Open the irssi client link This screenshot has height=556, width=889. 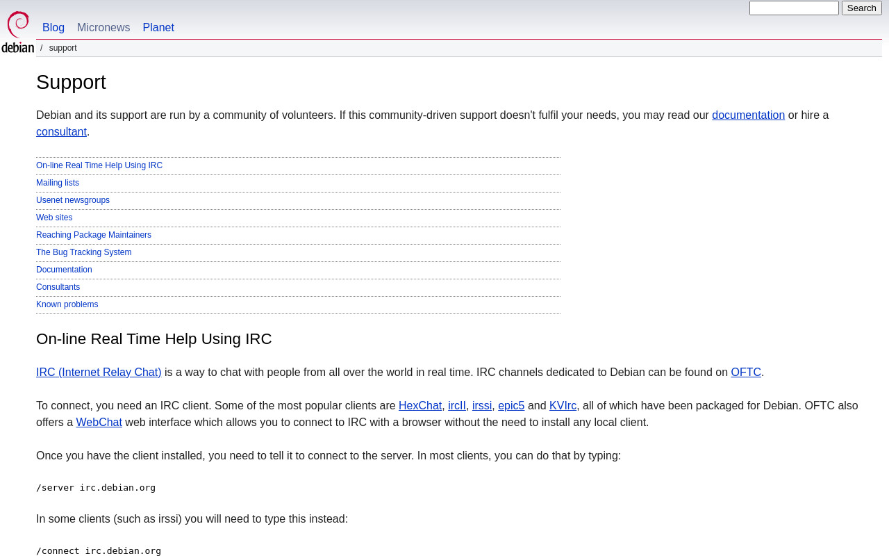click(x=482, y=406)
